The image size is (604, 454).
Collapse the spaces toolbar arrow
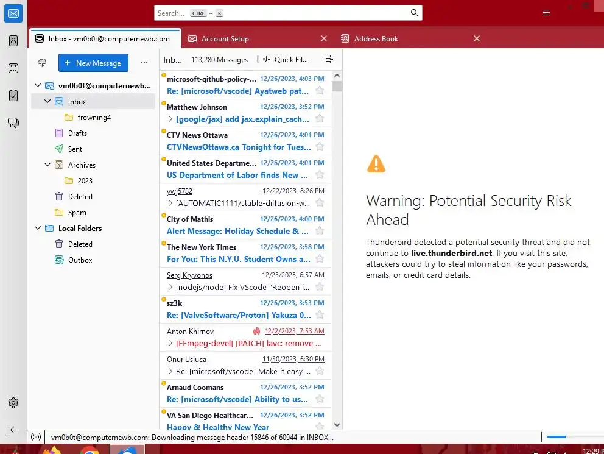click(x=13, y=430)
